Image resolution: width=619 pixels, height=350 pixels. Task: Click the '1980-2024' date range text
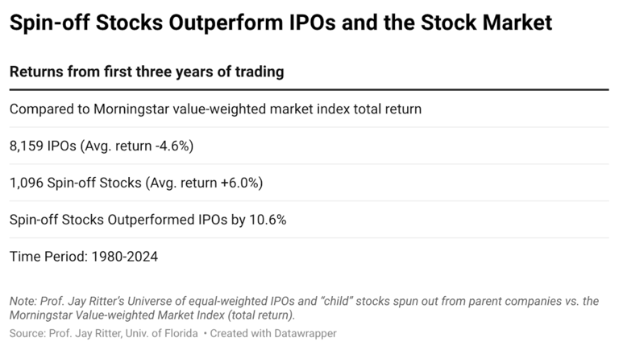coord(125,257)
